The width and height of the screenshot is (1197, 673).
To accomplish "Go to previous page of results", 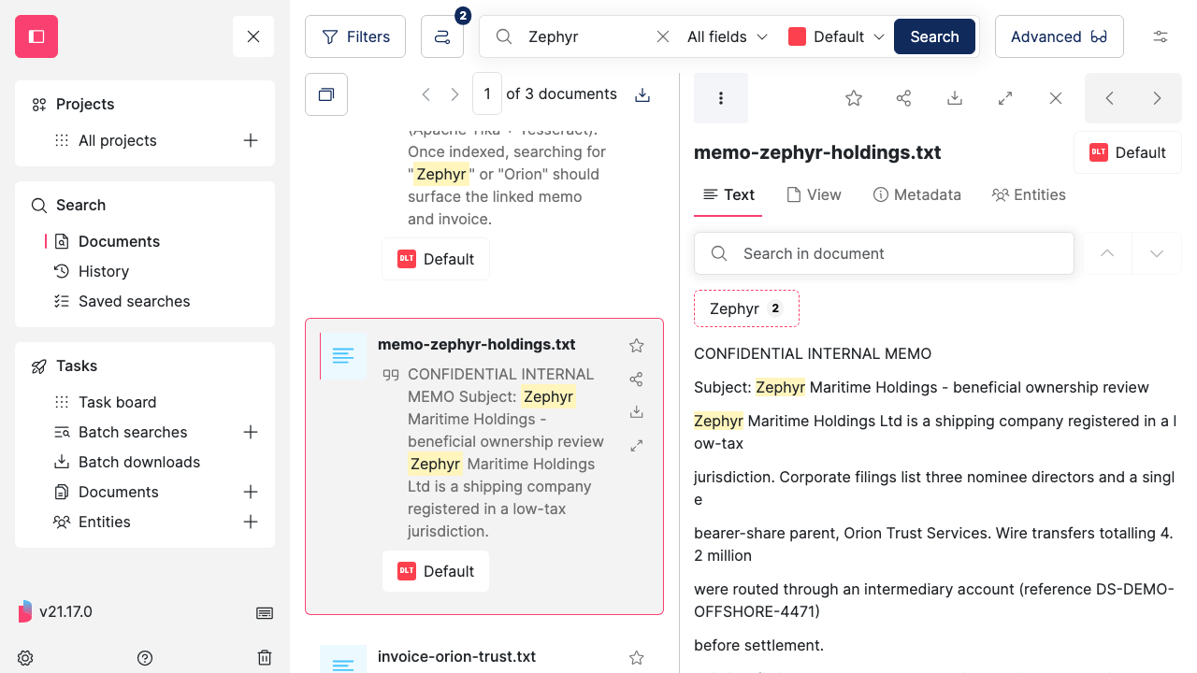I will (425, 94).
